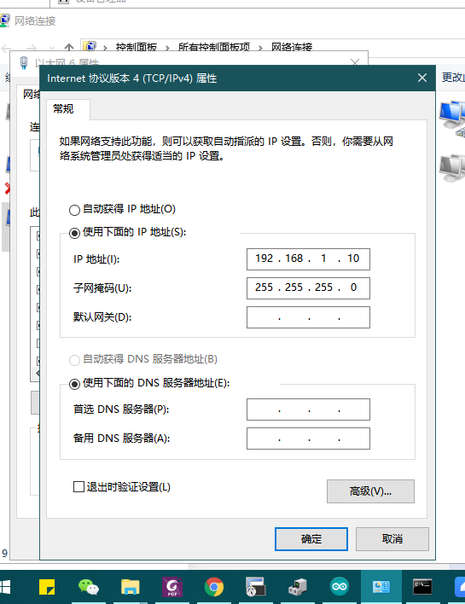
Task: Close the IPv4 properties dialog
Action: pos(422,78)
